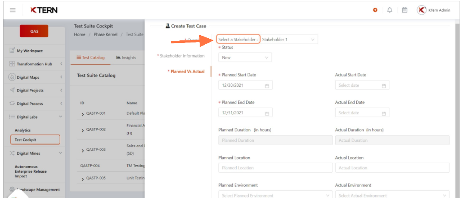This screenshot has width=460, height=198.
Task: Open the Stakeholder 1 dropdown
Action: [x=289, y=39]
